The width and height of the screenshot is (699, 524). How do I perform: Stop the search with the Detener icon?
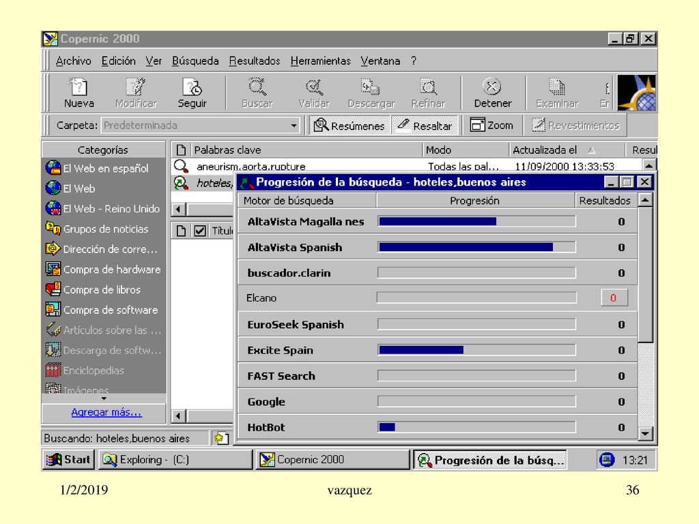[493, 93]
